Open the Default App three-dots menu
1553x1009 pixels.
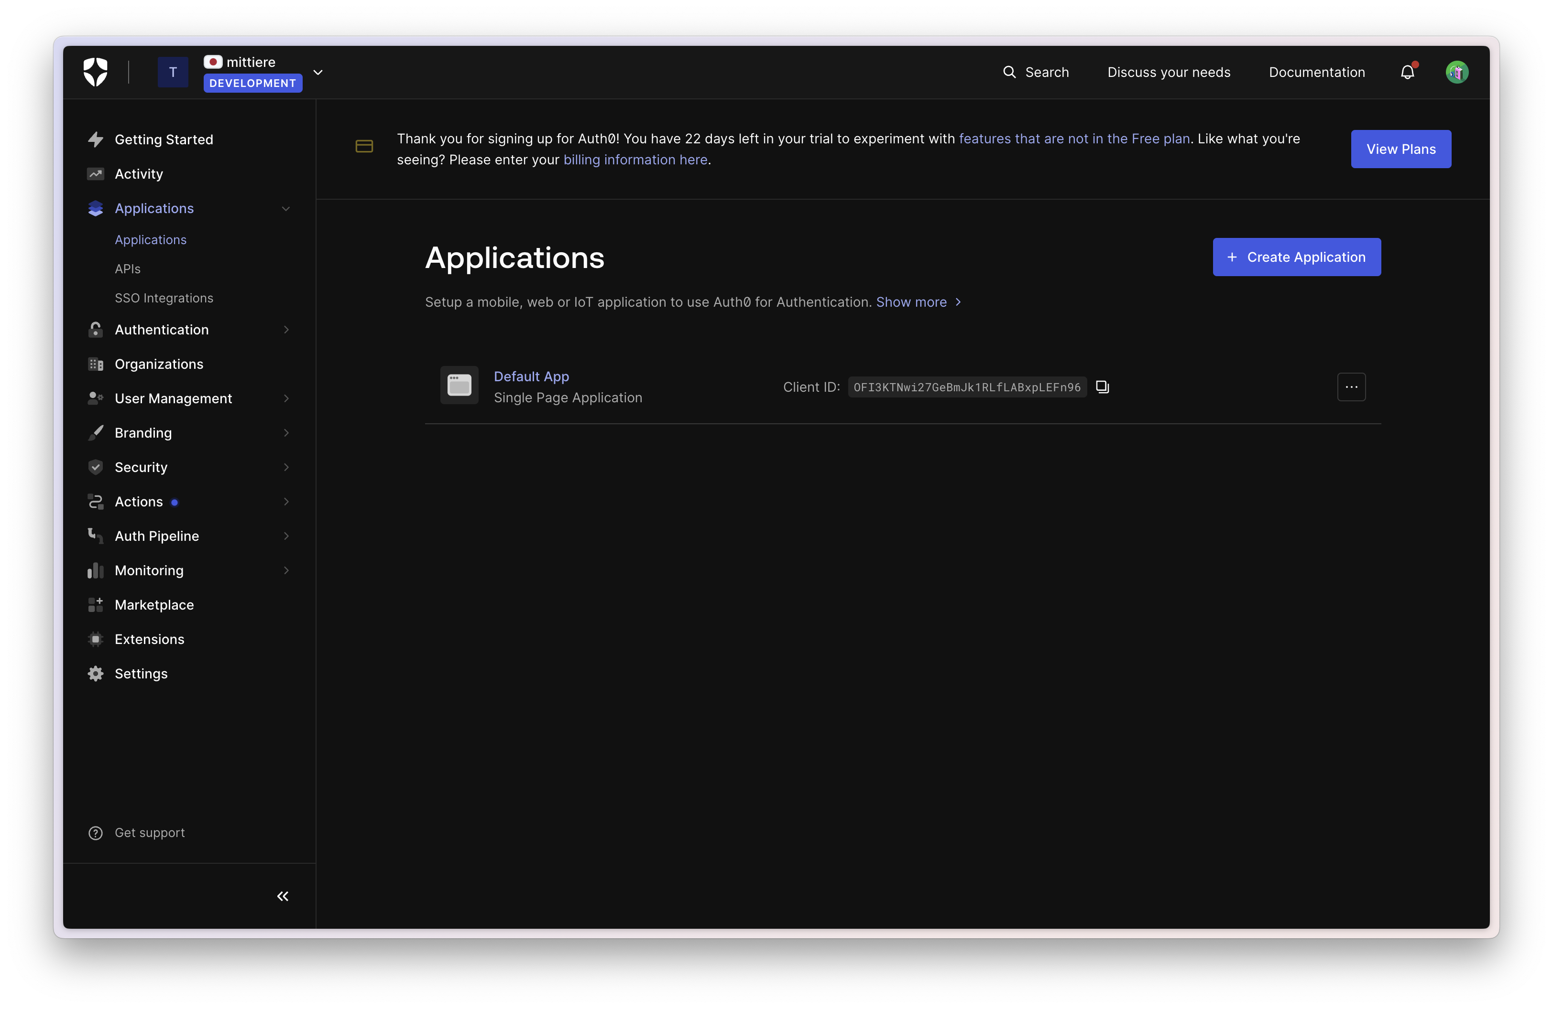[1351, 387]
